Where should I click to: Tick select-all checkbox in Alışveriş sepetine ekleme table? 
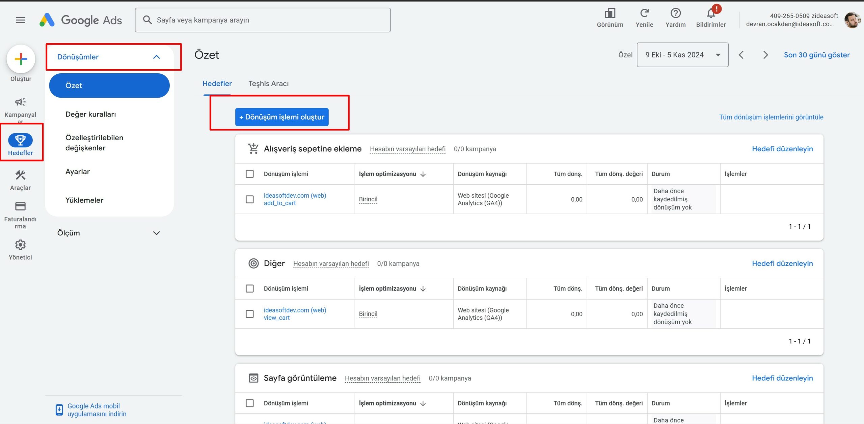point(250,174)
